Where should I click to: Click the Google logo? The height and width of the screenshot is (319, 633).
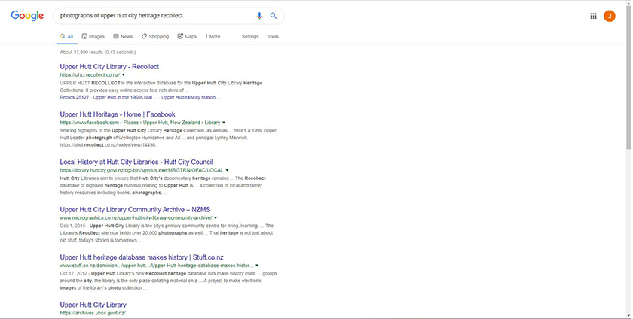27,15
